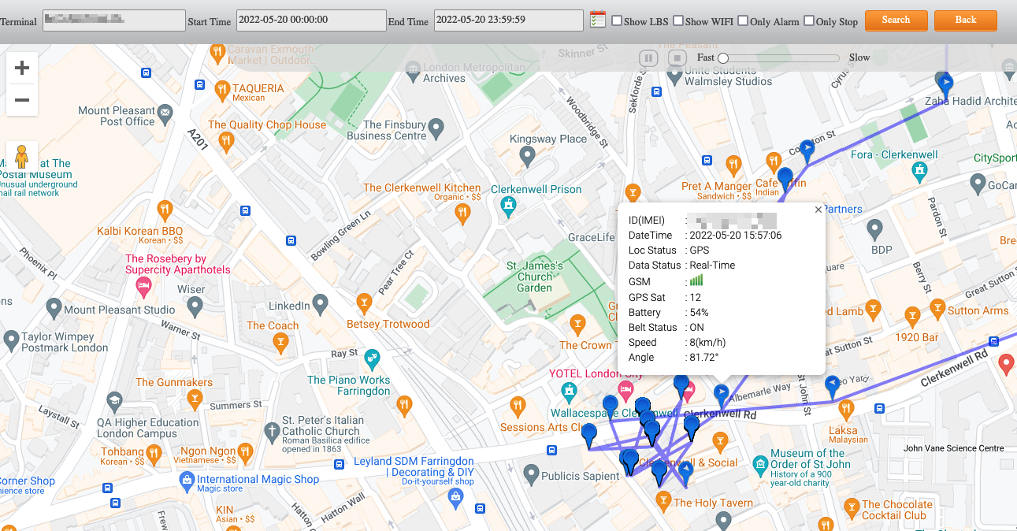This screenshot has width=1017, height=531.
Task: Click the playback speed slider handle
Action: coord(723,58)
